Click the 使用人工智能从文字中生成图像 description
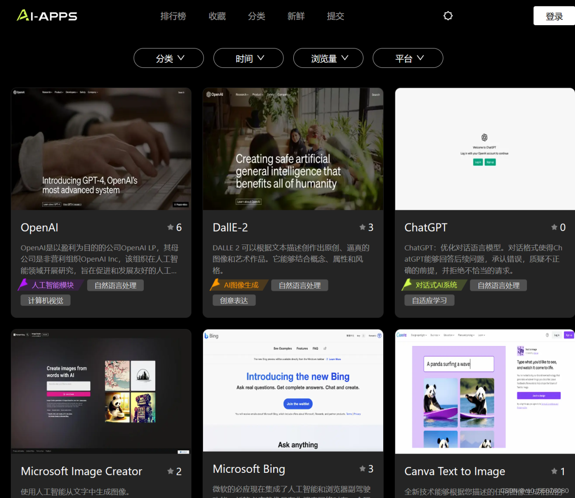This screenshot has width=575, height=498. 75,492
